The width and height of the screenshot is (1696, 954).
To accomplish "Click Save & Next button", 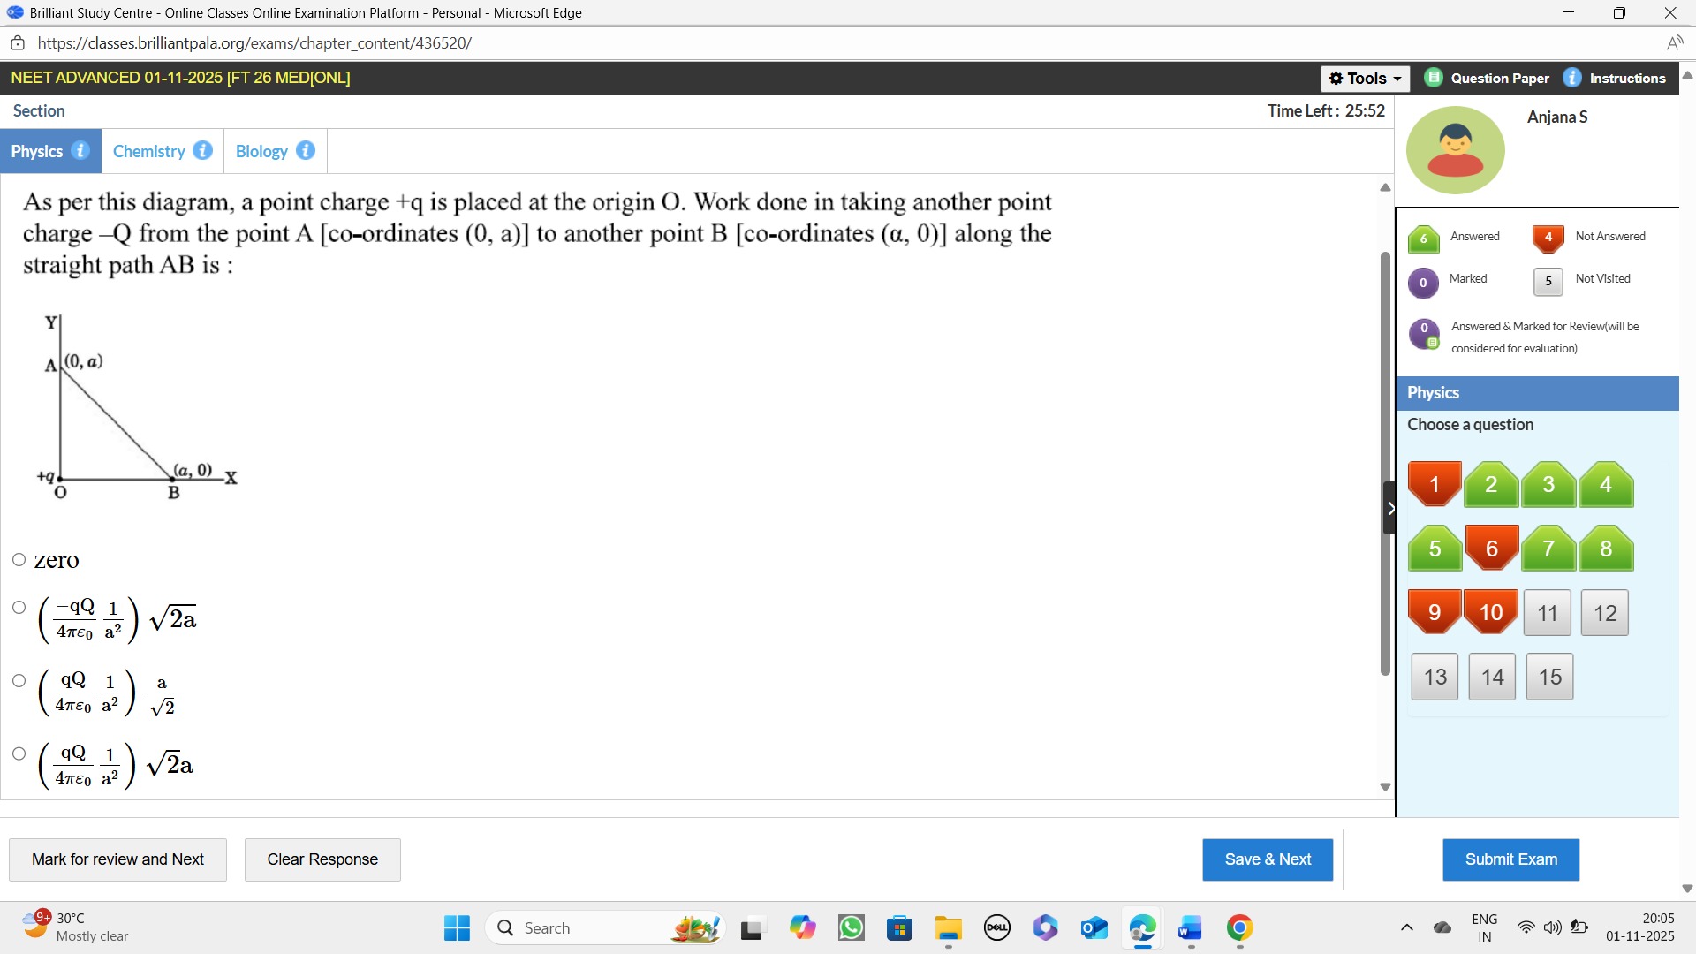I will pyautogui.click(x=1267, y=859).
